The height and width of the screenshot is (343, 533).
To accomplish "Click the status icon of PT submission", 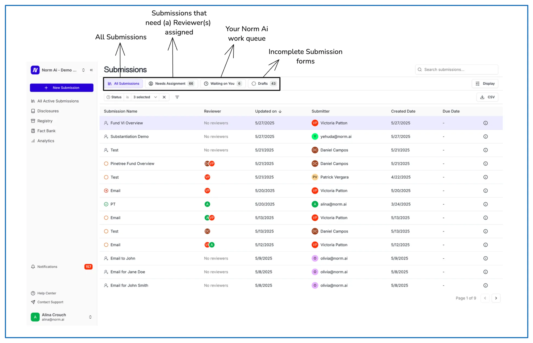I will (x=106, y=204).
